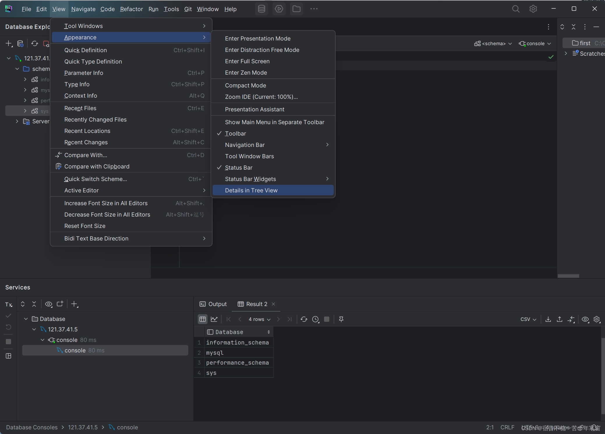Export data download icon
This screenshot has width=605, height=434.
[x=548, y=319]
